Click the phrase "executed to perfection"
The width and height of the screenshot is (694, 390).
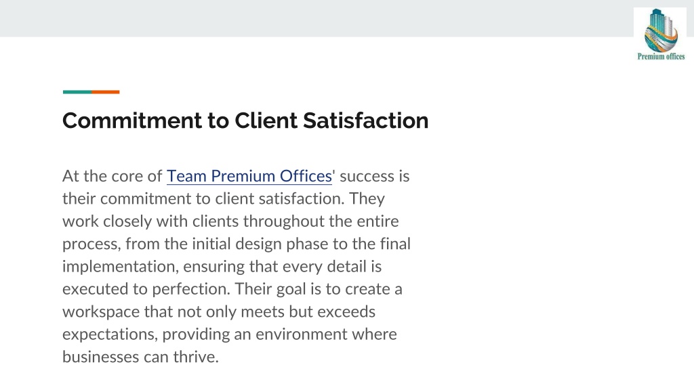145,289
